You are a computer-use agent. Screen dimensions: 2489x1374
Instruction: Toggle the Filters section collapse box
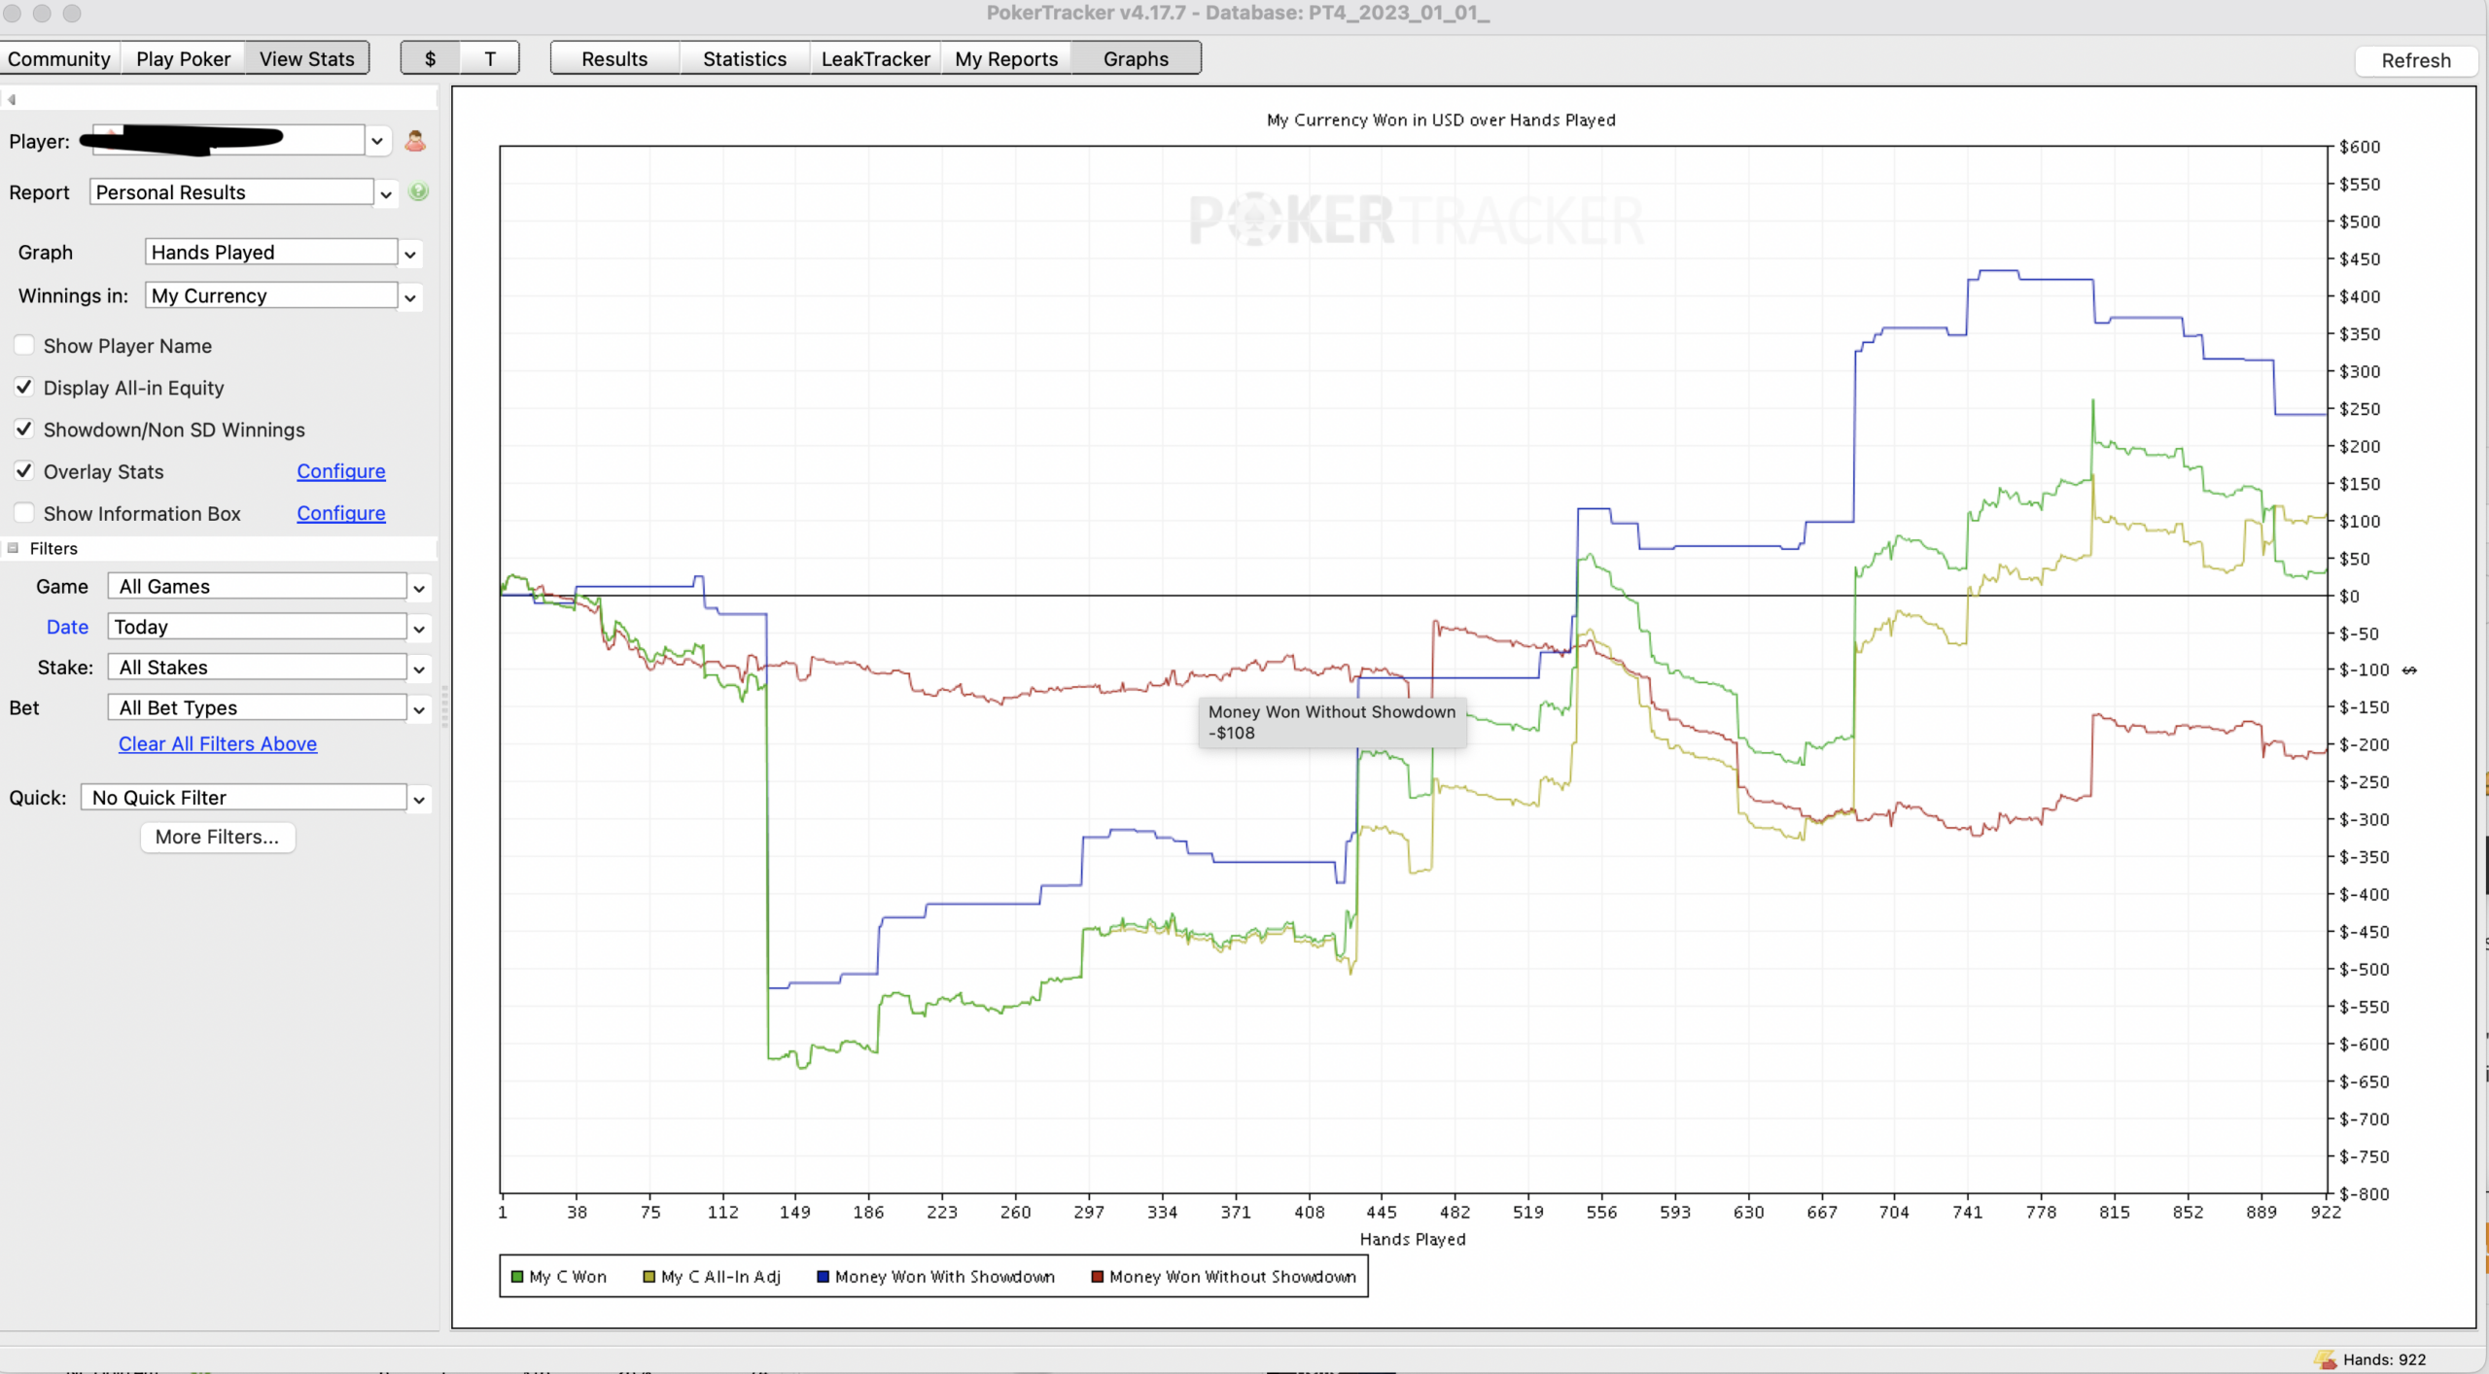tap(14, 548)
